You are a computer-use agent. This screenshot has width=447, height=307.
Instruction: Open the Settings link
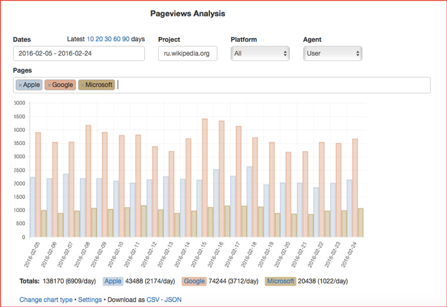click(x=90, y=299)
